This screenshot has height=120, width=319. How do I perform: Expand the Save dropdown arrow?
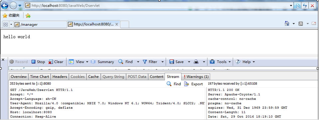click(x=189, y=62)
